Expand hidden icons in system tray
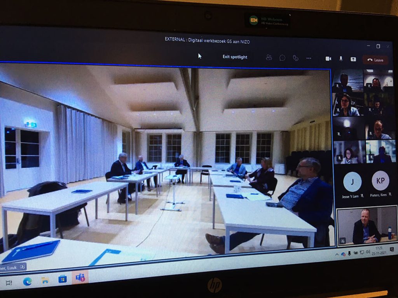Screen dimensions: 398x298 point(337,254)
